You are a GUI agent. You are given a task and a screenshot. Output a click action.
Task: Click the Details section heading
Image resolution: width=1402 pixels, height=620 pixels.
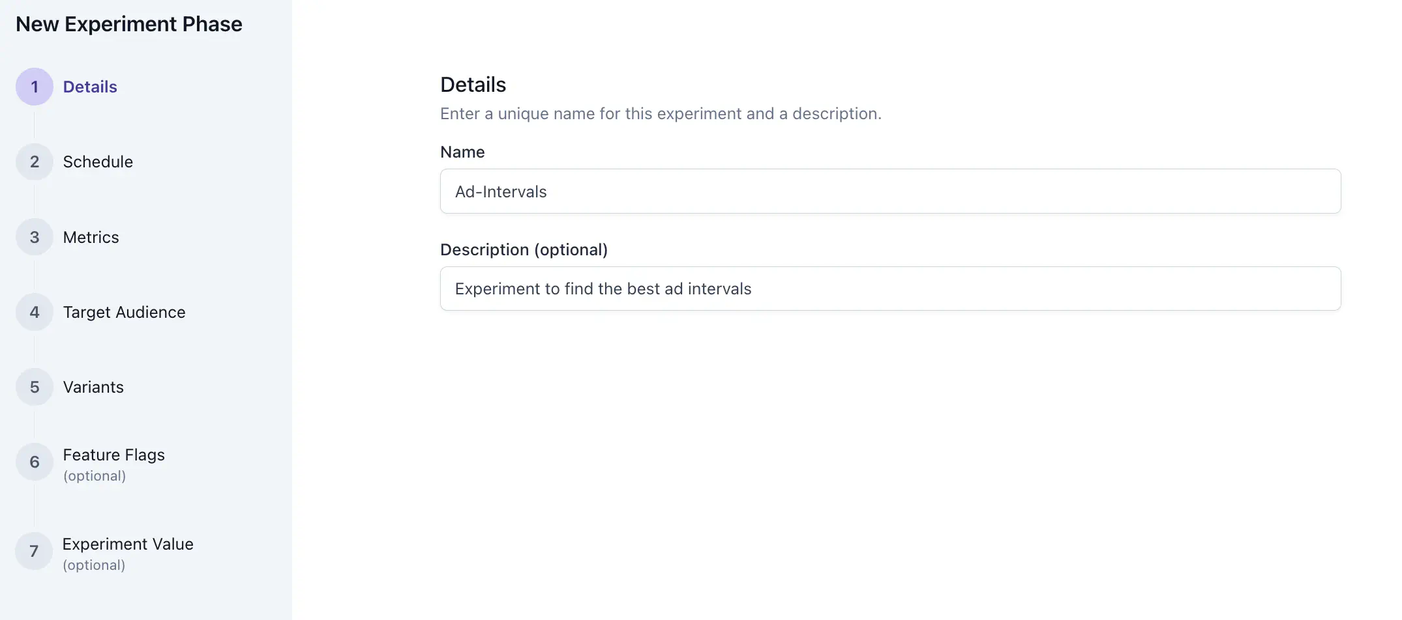(473, 85)
